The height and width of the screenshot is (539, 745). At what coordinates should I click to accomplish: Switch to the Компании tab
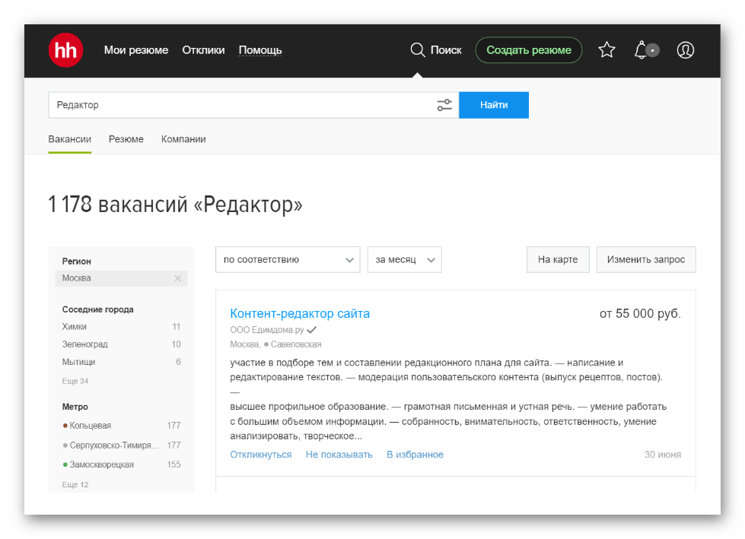pyautogui.click(x=183, y=139)
